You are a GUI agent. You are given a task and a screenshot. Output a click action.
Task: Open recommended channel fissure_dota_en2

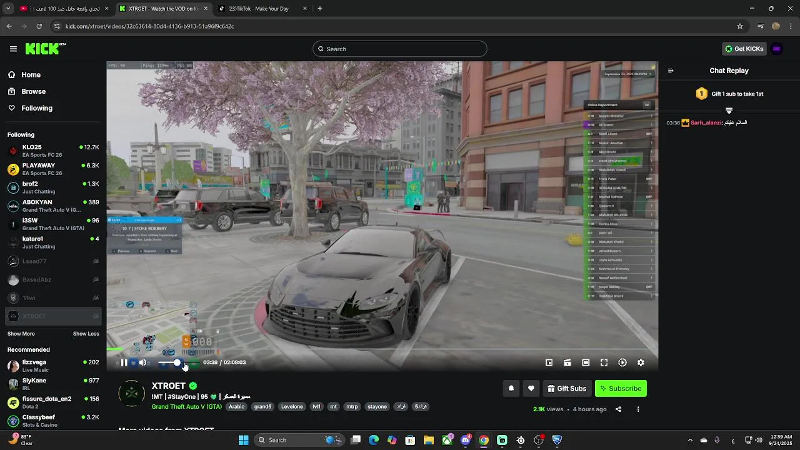(x=53, y=402)
